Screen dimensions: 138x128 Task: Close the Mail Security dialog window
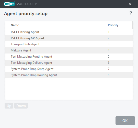tap(130, 4)
